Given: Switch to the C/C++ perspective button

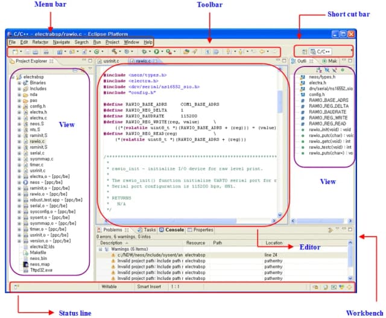Looking at the screenshot, I should pyautogui.click(x=320, y=52).
